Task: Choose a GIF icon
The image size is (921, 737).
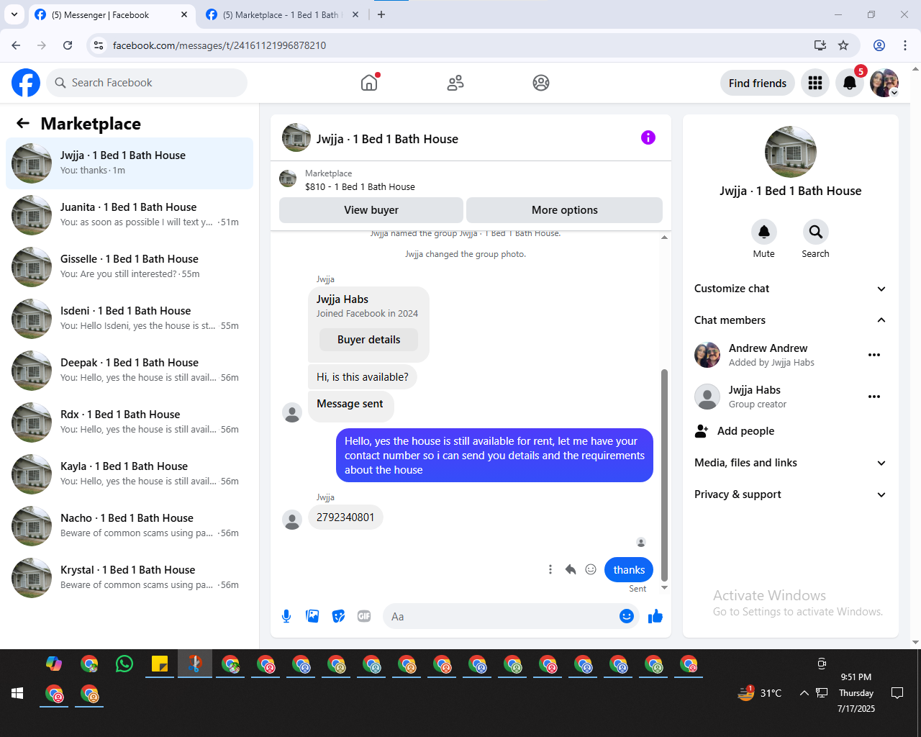Action: point(364,616)
